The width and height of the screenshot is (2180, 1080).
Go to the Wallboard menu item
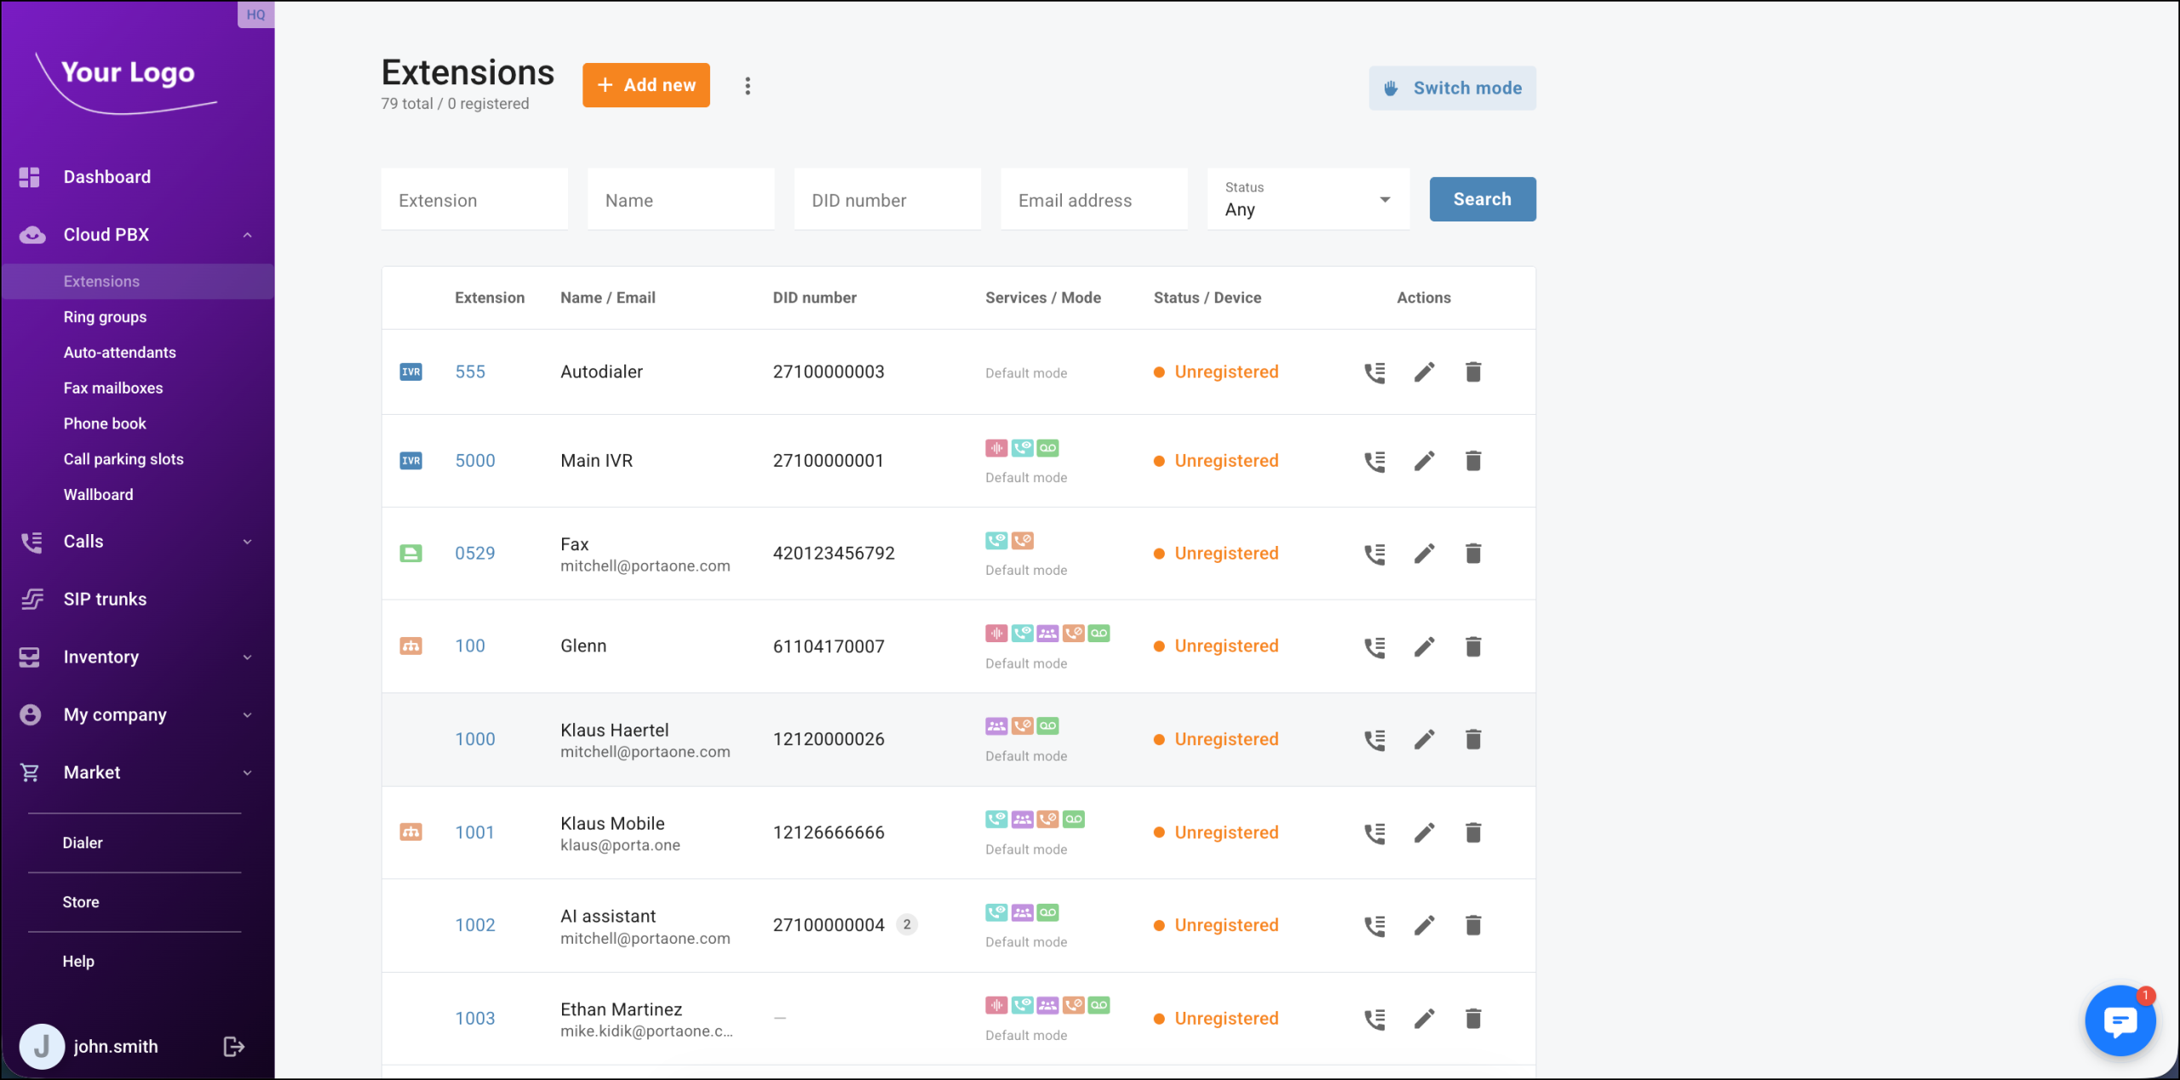click(98, 494)
